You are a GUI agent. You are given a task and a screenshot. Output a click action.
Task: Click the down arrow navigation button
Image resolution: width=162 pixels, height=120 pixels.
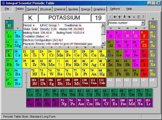[x=124, y=17]
